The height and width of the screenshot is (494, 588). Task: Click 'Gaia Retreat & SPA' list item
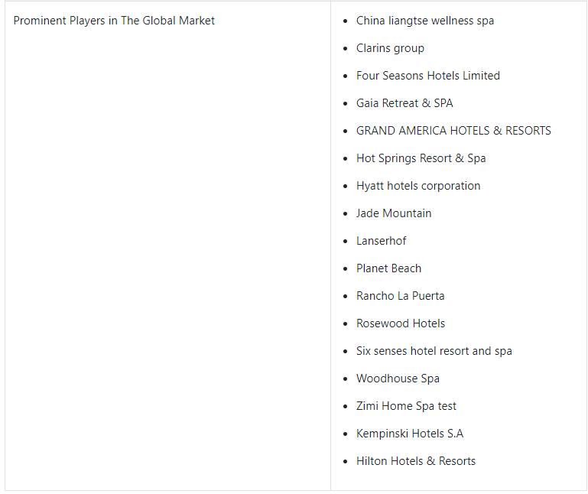[x=404, y=103]
